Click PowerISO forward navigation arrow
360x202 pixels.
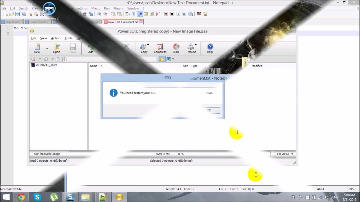(46, 59)
